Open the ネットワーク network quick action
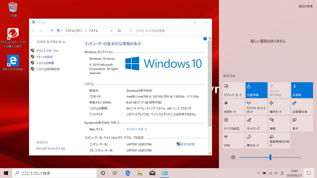The image size is (317, 178). [256, 124]
